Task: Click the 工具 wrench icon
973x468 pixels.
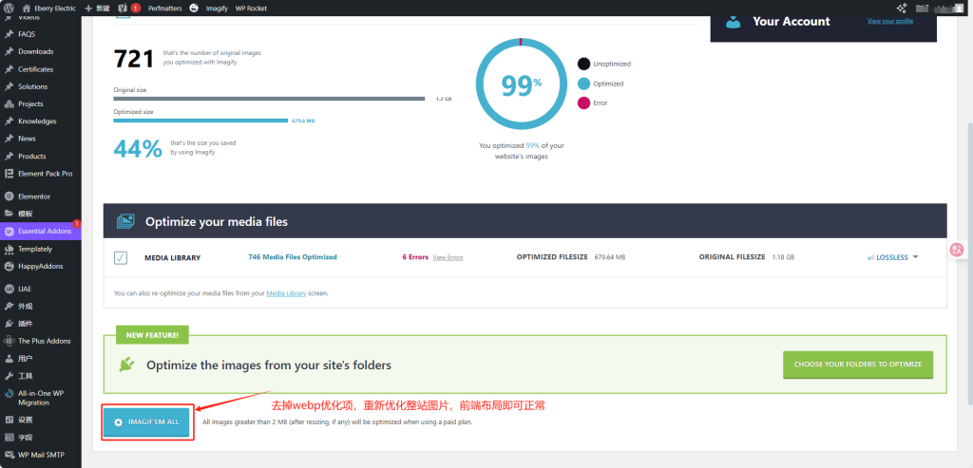Action: 9,376
